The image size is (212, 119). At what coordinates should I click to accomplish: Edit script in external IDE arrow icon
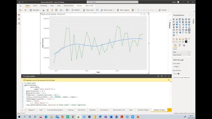click(x=165, y=76)
